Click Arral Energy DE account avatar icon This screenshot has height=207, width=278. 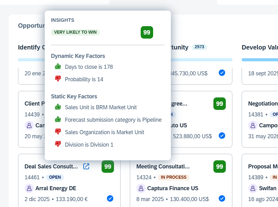29,188
